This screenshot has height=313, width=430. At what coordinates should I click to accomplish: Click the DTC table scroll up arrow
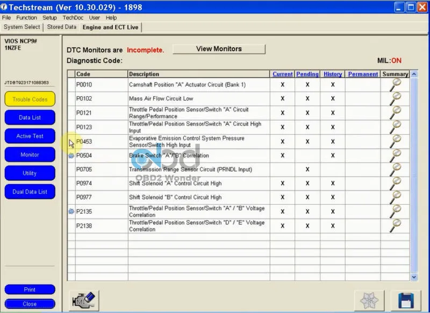(414, 74)
